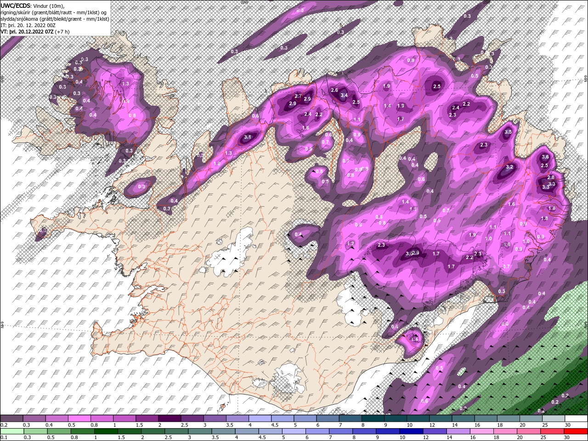Select the 2.8 snowfall value on the map

tap(551, 177)
